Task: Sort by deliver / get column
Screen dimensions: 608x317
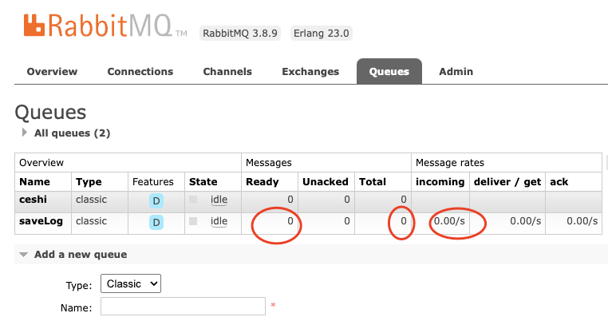Action: [x=507, y=182]
